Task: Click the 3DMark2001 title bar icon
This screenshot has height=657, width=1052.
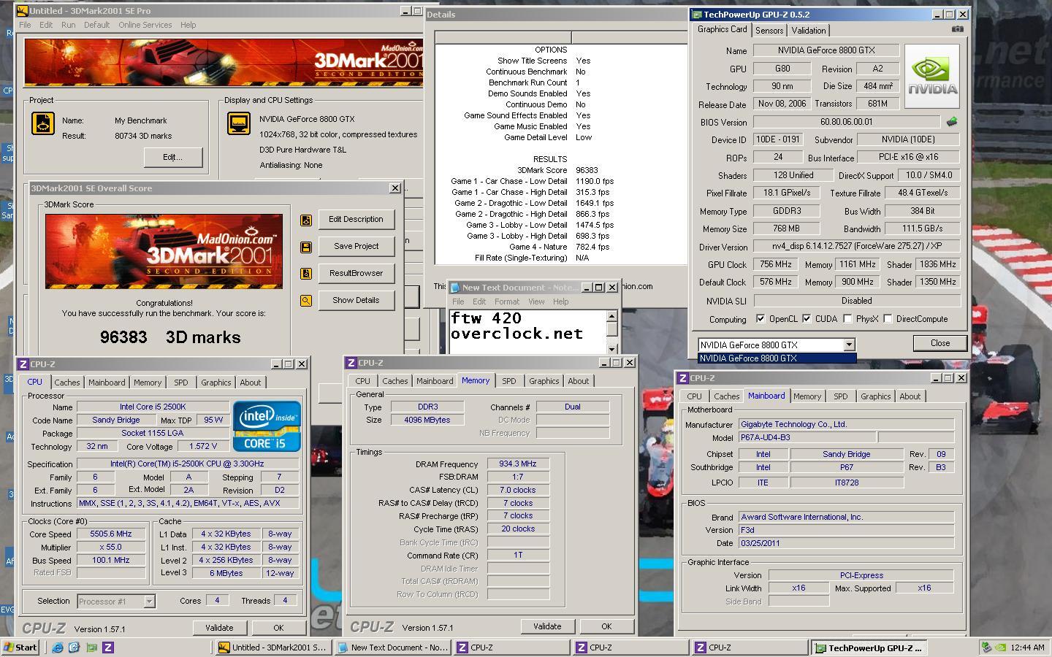Action: point(22,11)
